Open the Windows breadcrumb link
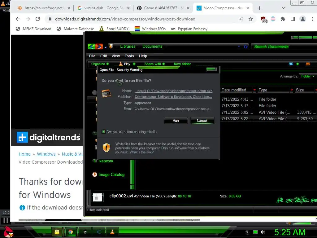The height and width of the screenshot is (238, 317). [x=46, y=154]
